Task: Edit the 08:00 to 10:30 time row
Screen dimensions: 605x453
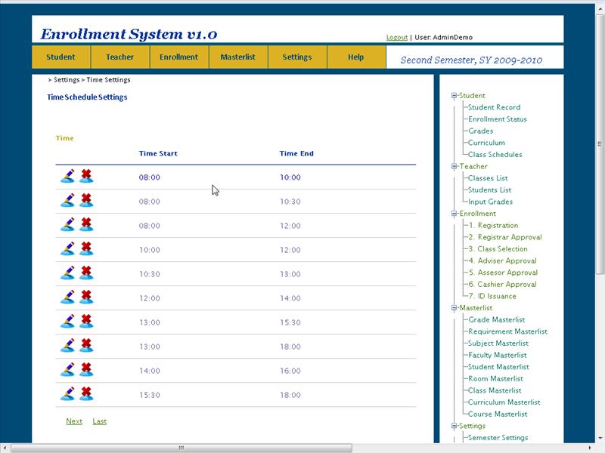Action: (67, 200)
